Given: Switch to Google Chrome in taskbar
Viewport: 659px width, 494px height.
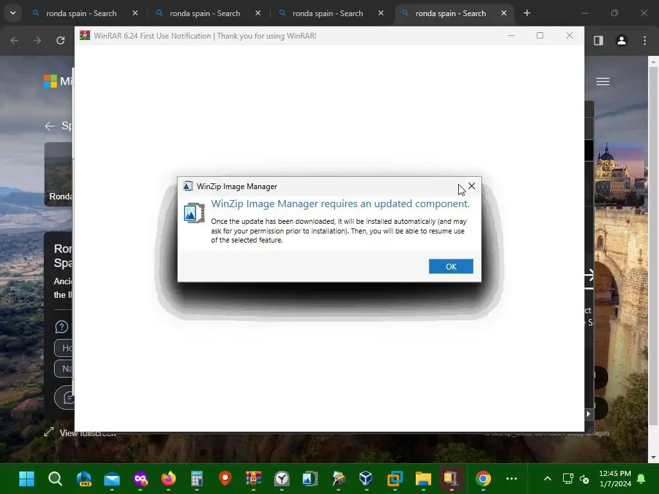Looking at the screenshot, I should pyautogui.click(x=483, y=479).
